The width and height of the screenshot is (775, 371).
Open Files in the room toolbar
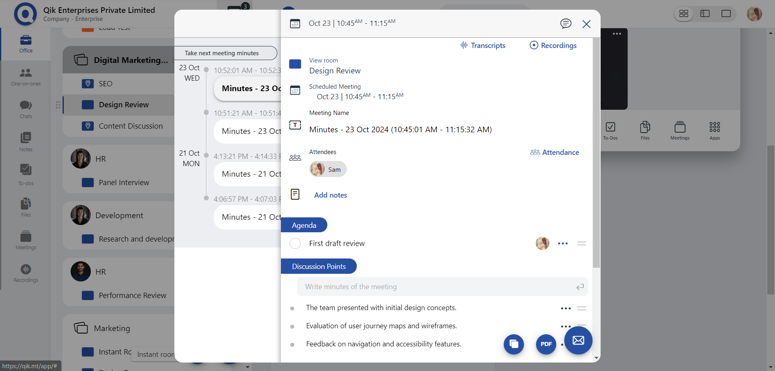tap(645, 131)
